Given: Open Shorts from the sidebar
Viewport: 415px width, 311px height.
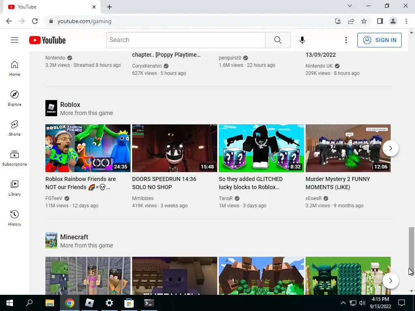Looking at the screenshot, I should (x=15, y=128).
